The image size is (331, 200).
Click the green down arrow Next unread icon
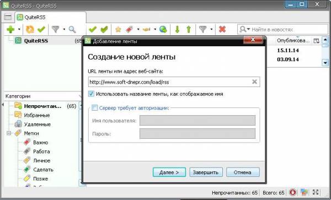pos(177,29)
